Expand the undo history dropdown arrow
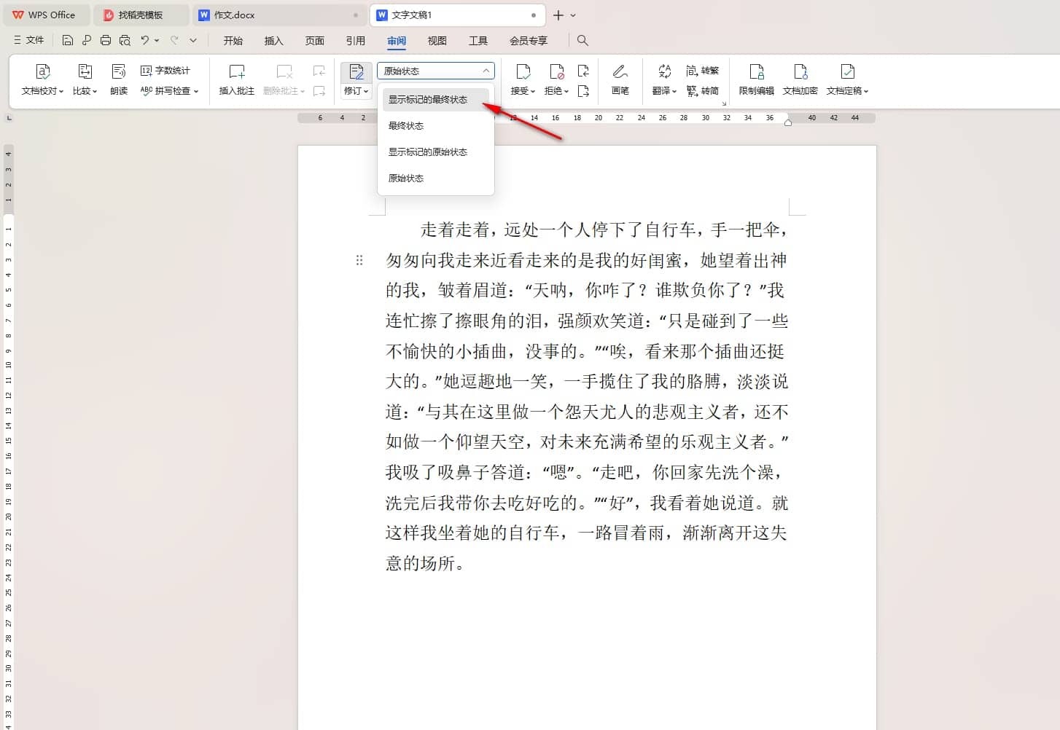 (157, 41)
